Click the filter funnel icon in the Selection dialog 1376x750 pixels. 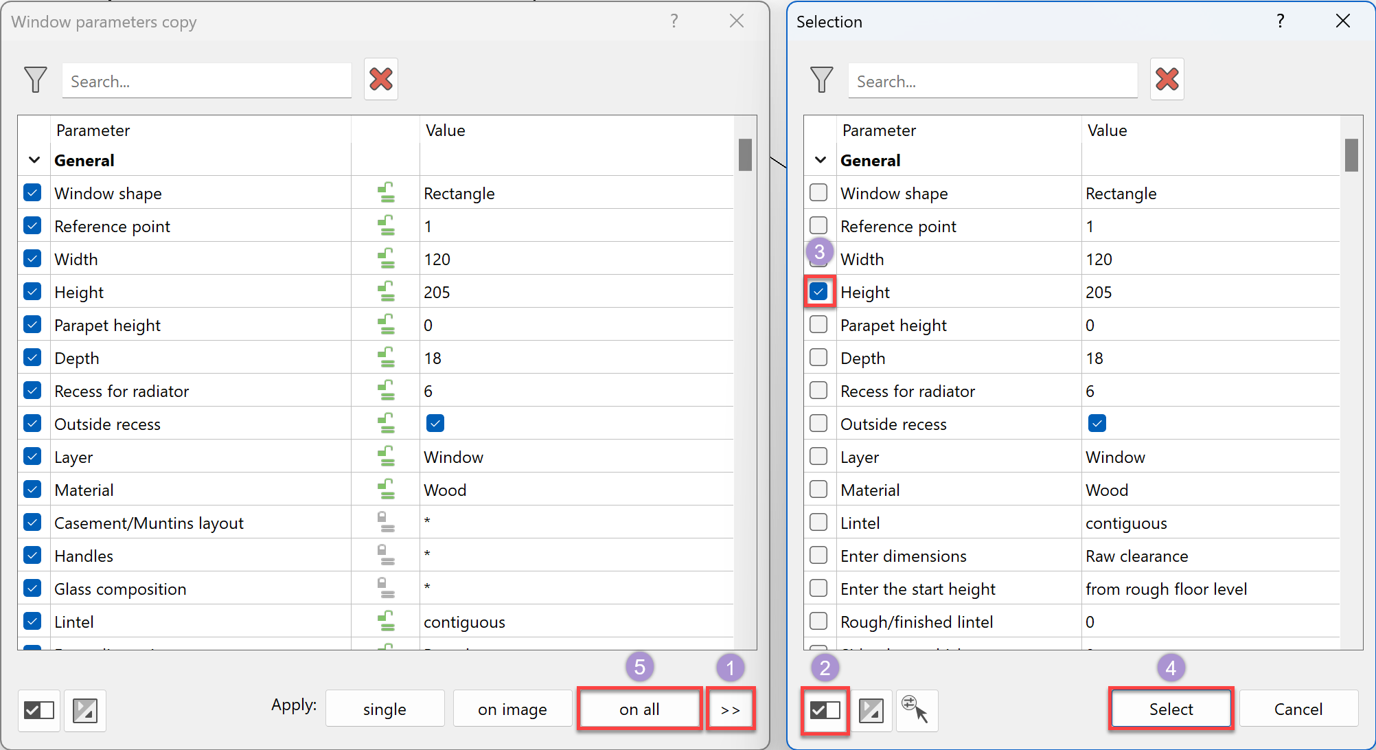821,80
